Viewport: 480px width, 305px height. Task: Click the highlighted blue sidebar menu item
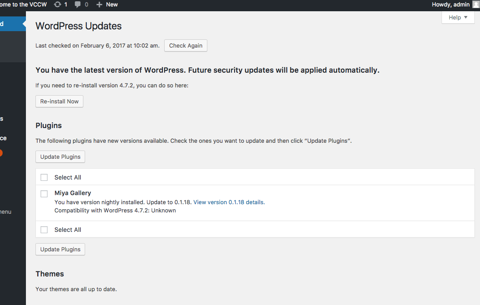(13, 24)
